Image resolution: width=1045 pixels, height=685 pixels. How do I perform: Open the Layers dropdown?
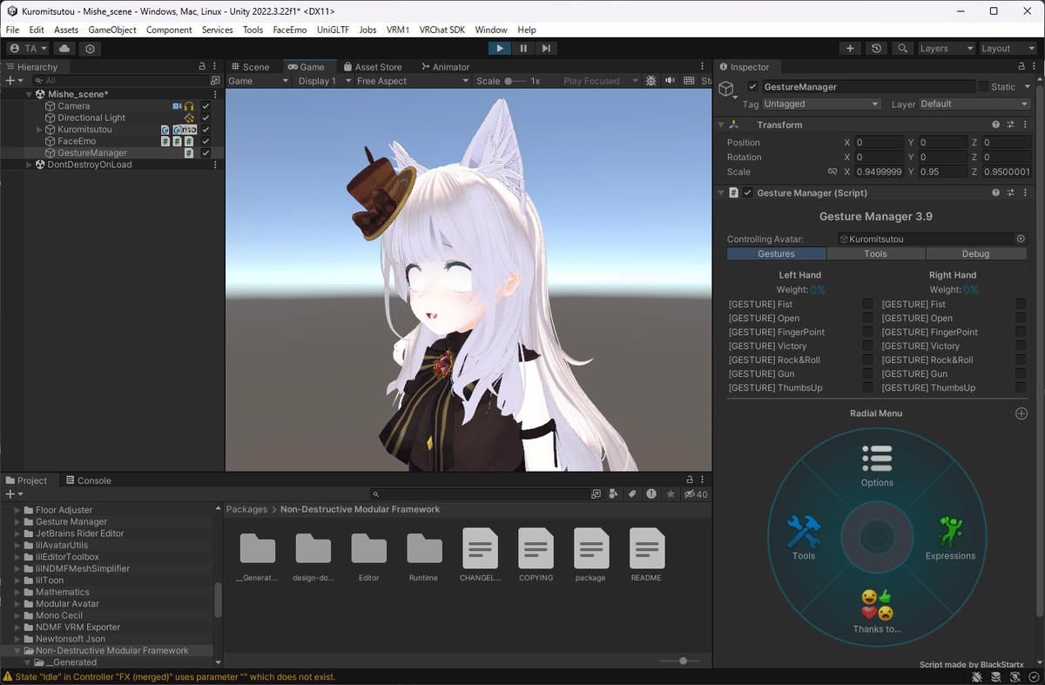pyautogui.click(x=946, y=49)
